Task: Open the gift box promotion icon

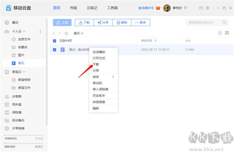Action: [x=158, y=8]
